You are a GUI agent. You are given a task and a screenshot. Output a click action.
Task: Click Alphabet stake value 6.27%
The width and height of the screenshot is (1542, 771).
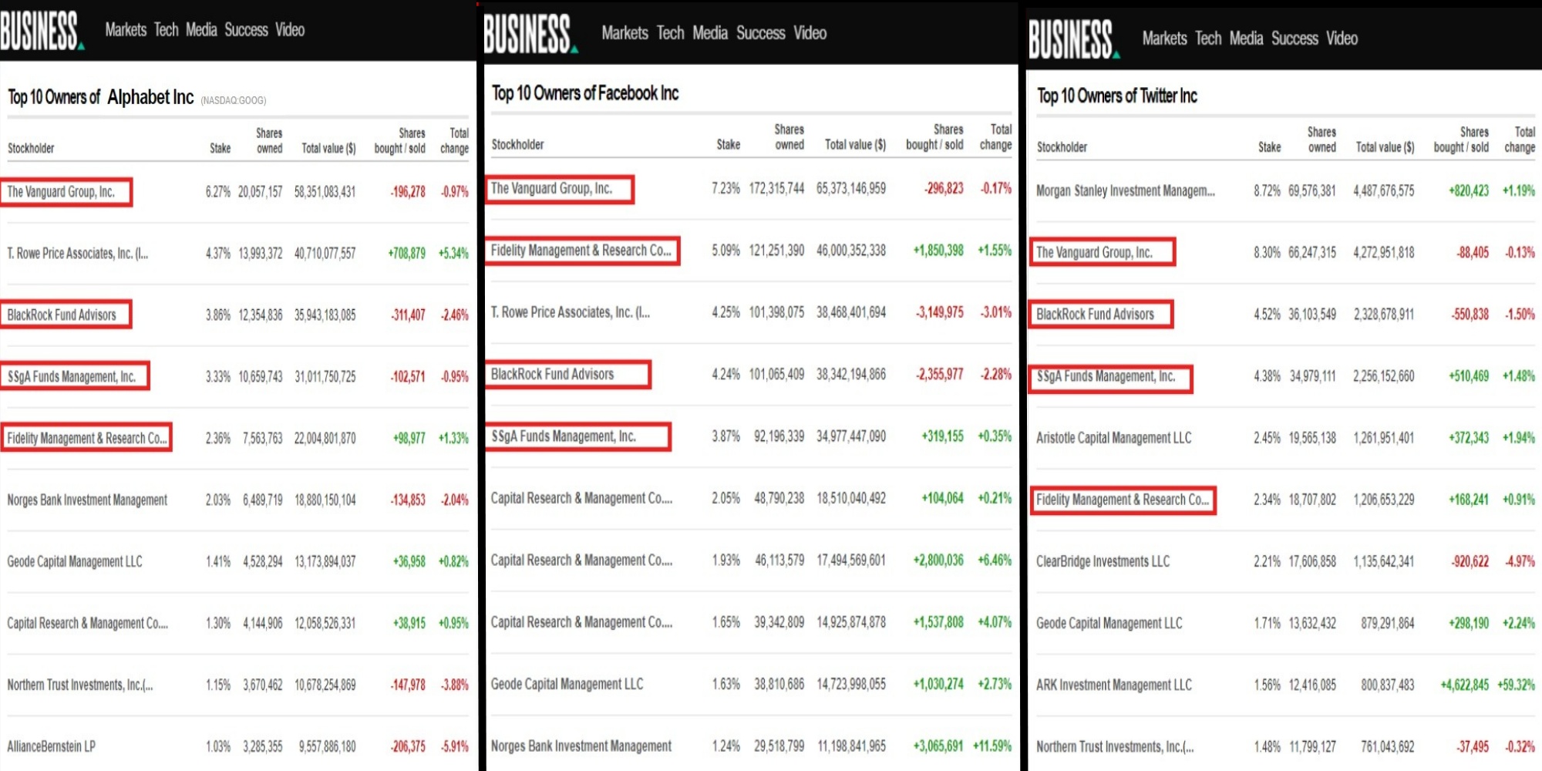[x=217, y=192]
